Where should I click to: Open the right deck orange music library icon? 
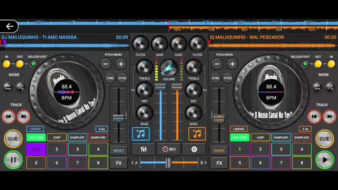pyautogui.click(x=197, y=134)
